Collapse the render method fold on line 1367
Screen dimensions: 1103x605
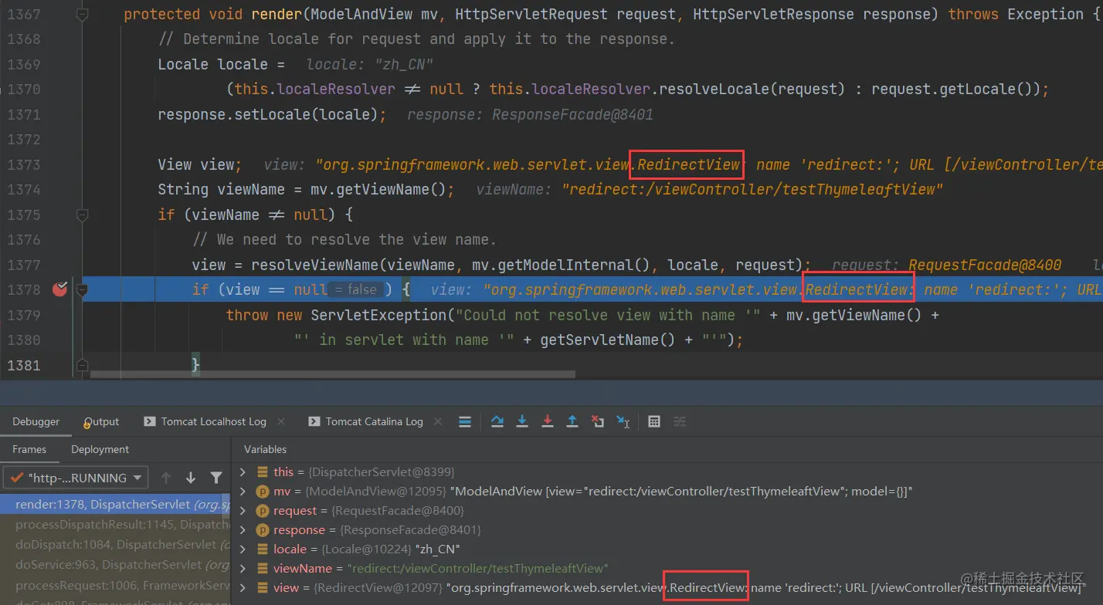(82, 14)
